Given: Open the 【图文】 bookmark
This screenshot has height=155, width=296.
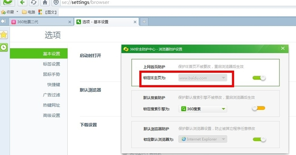Looking at the screenshot, I should (x=47, y=12).
